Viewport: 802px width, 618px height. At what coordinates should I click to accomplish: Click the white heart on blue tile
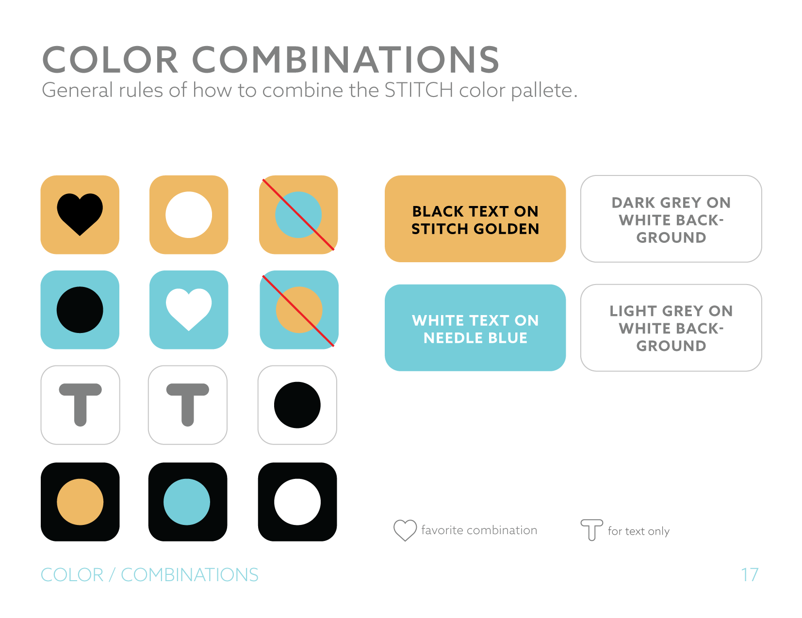pyautogui.click(x=189, y=309)
